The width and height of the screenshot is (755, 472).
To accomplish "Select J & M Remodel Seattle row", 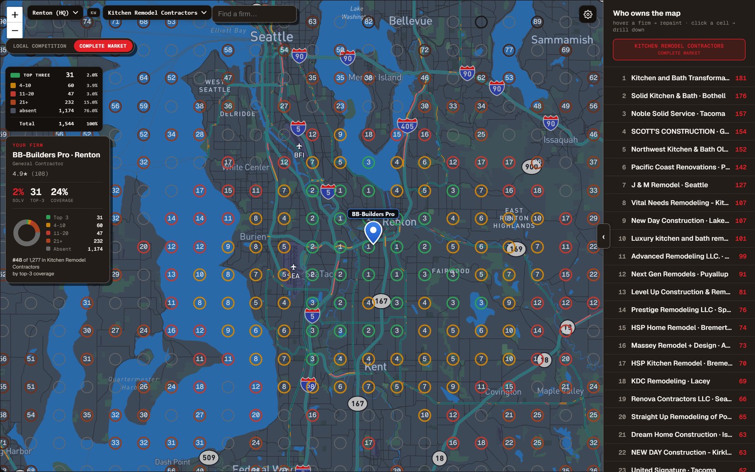I will (679, 185).
